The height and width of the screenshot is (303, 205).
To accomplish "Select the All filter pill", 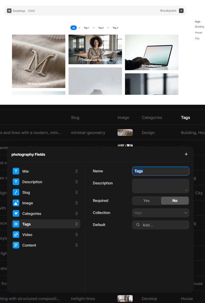I will coord(73,28).
